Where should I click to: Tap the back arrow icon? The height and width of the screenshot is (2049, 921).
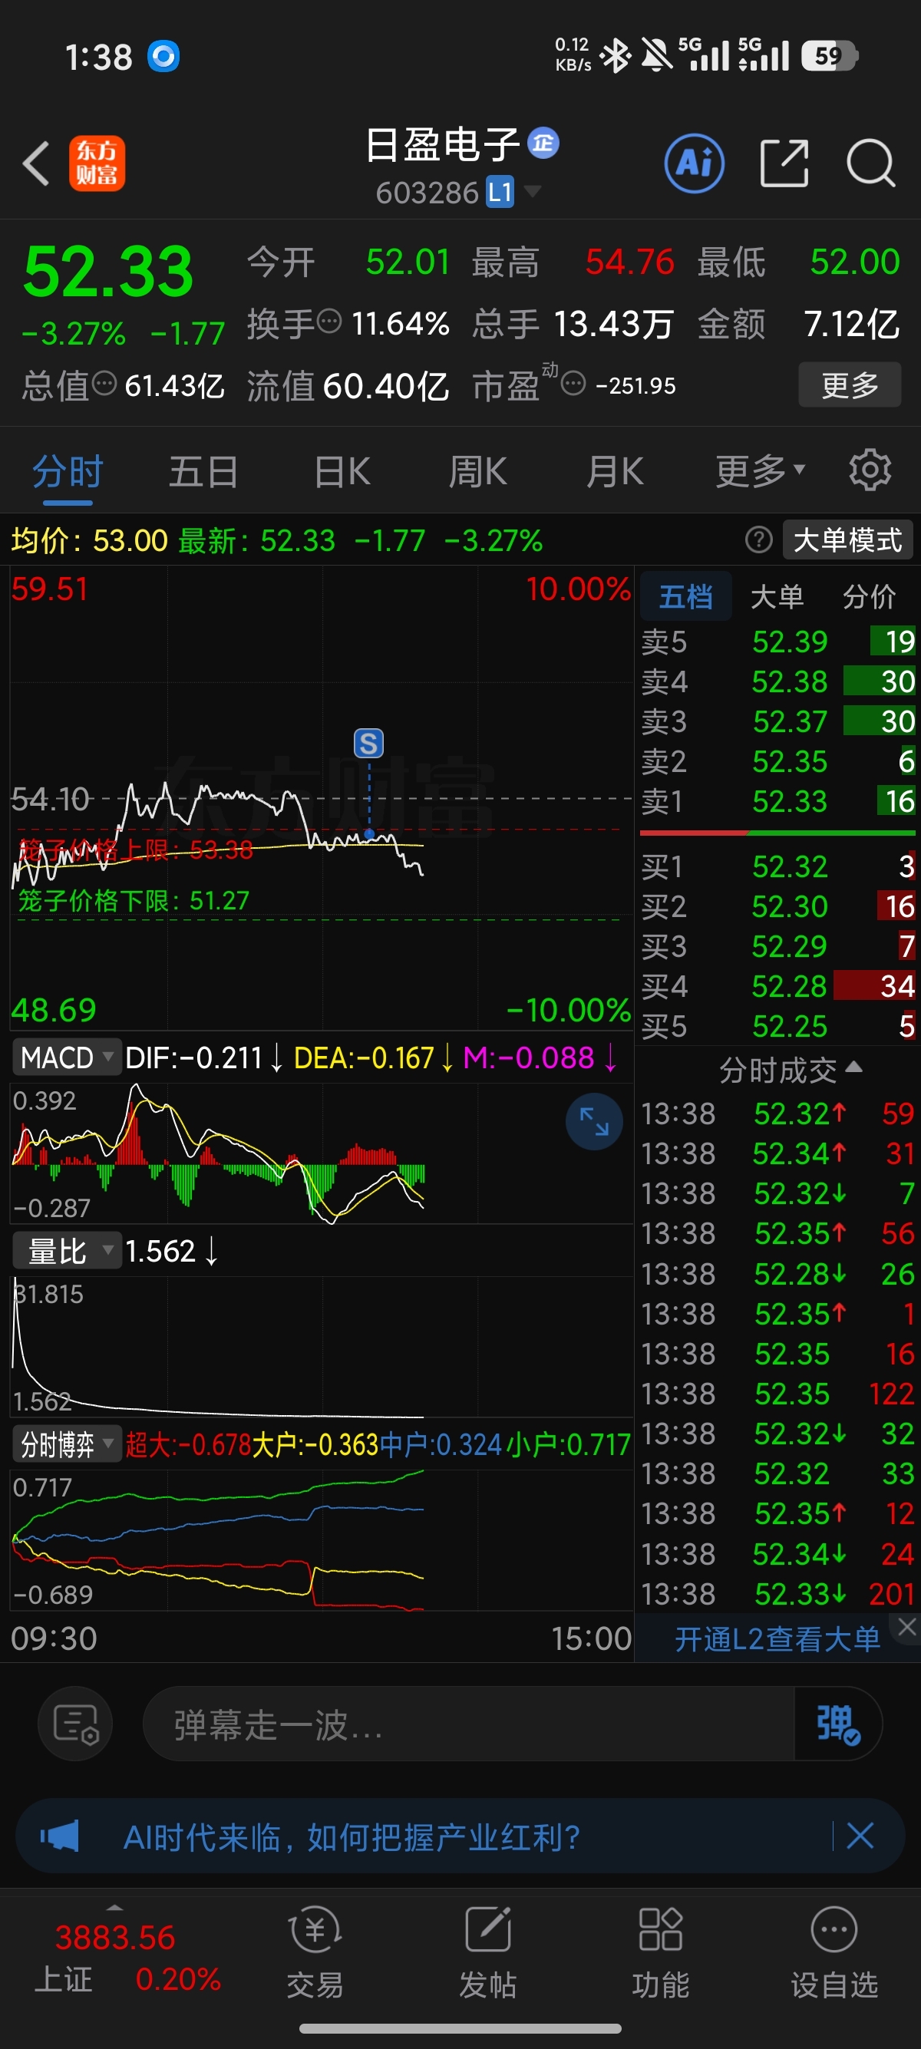(37, 164)
